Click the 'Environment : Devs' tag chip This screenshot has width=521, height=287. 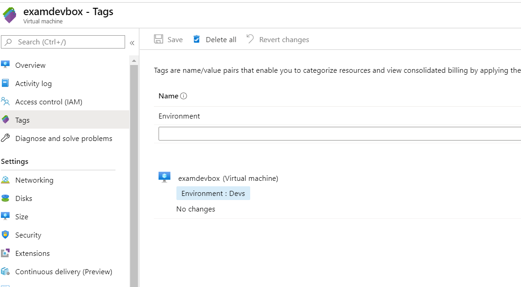(x=213, y=194)
